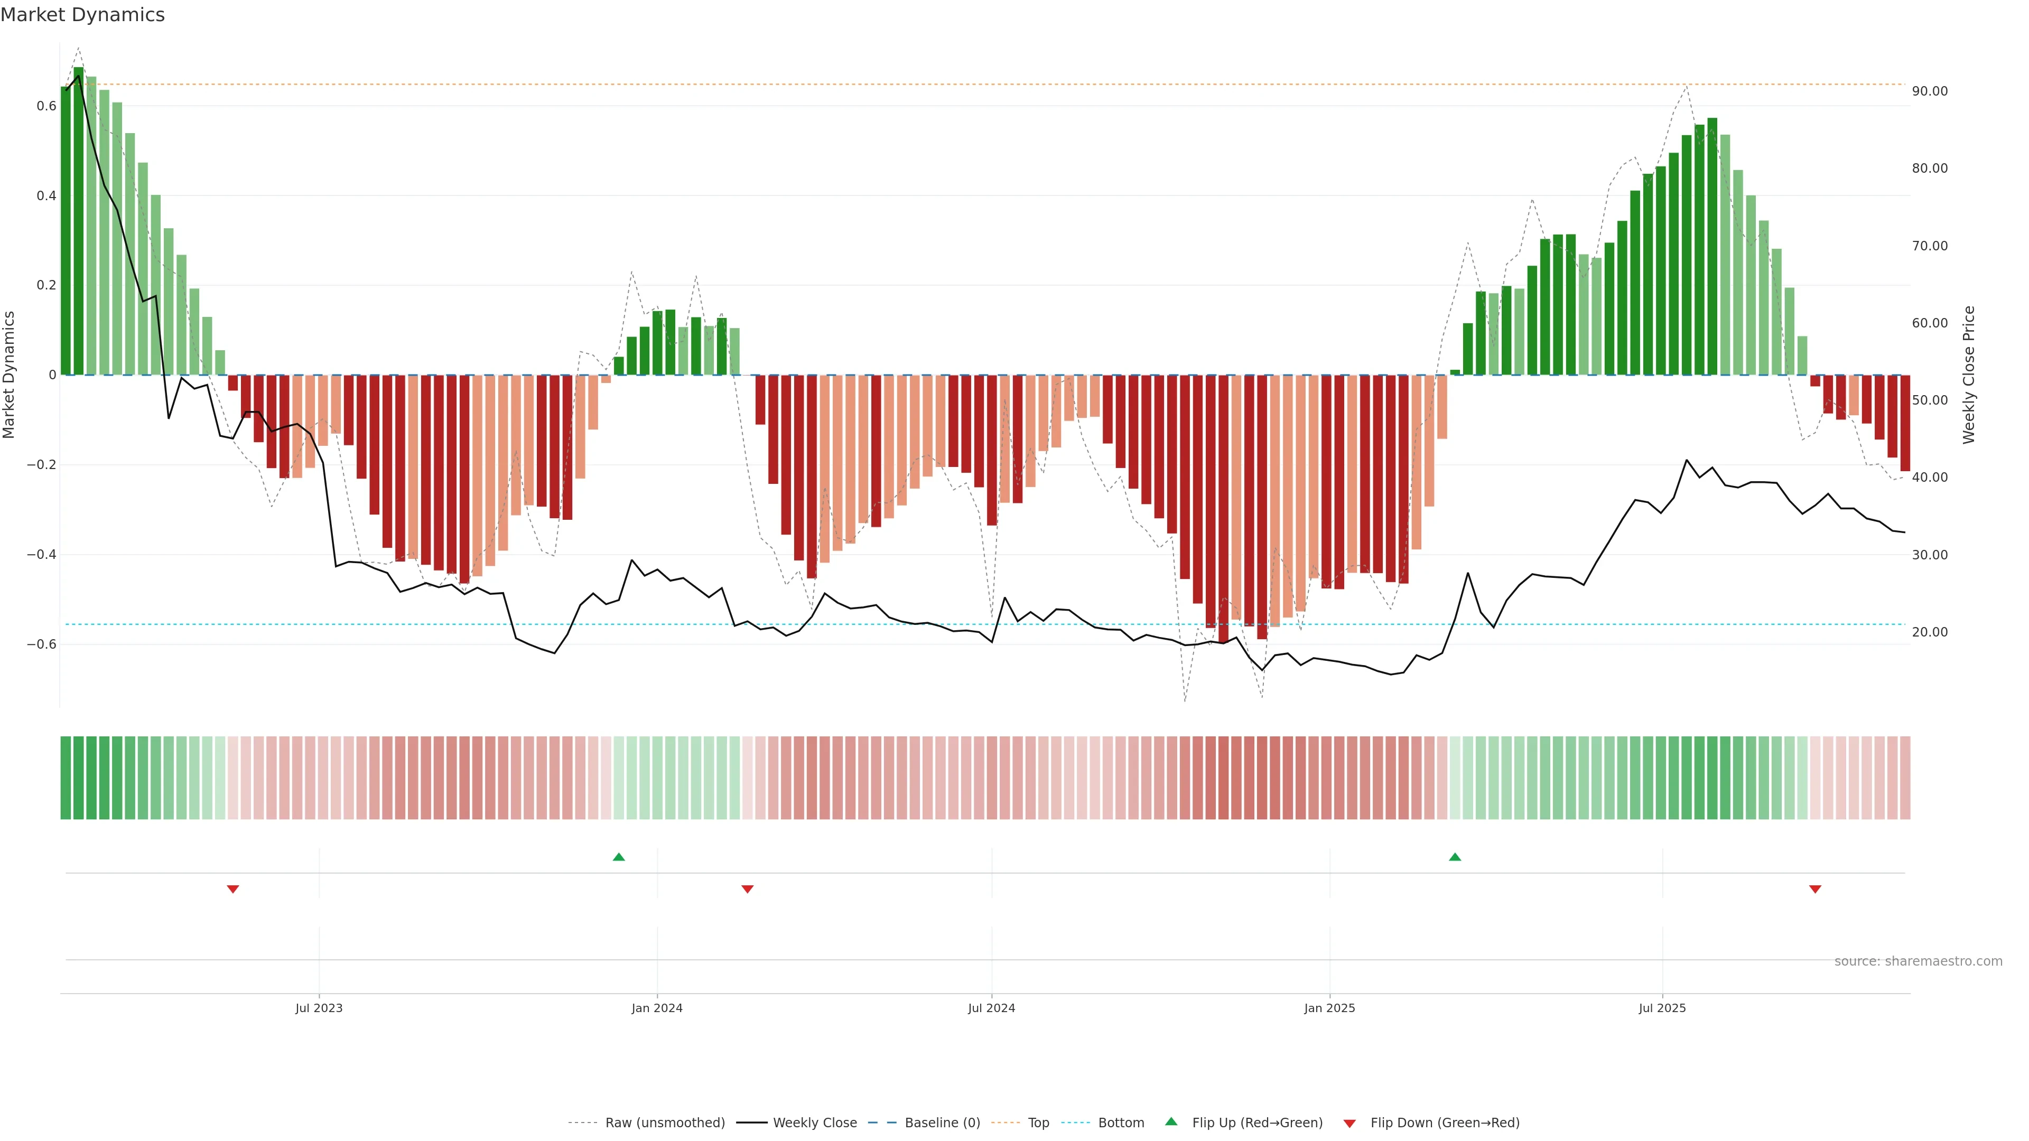Screen dimensions: 2029x1141
Task: Click the Weekly Close Price axis title
Action: pyautogui.click(x=1968, y=375)
